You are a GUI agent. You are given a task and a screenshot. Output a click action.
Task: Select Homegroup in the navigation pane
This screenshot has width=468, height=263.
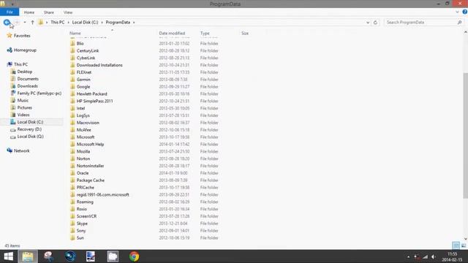coord(25,50)
